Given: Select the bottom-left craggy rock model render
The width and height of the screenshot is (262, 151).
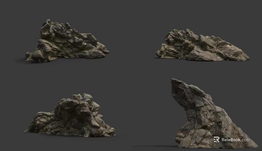Looking at the screenshot, I should (70, 115).
